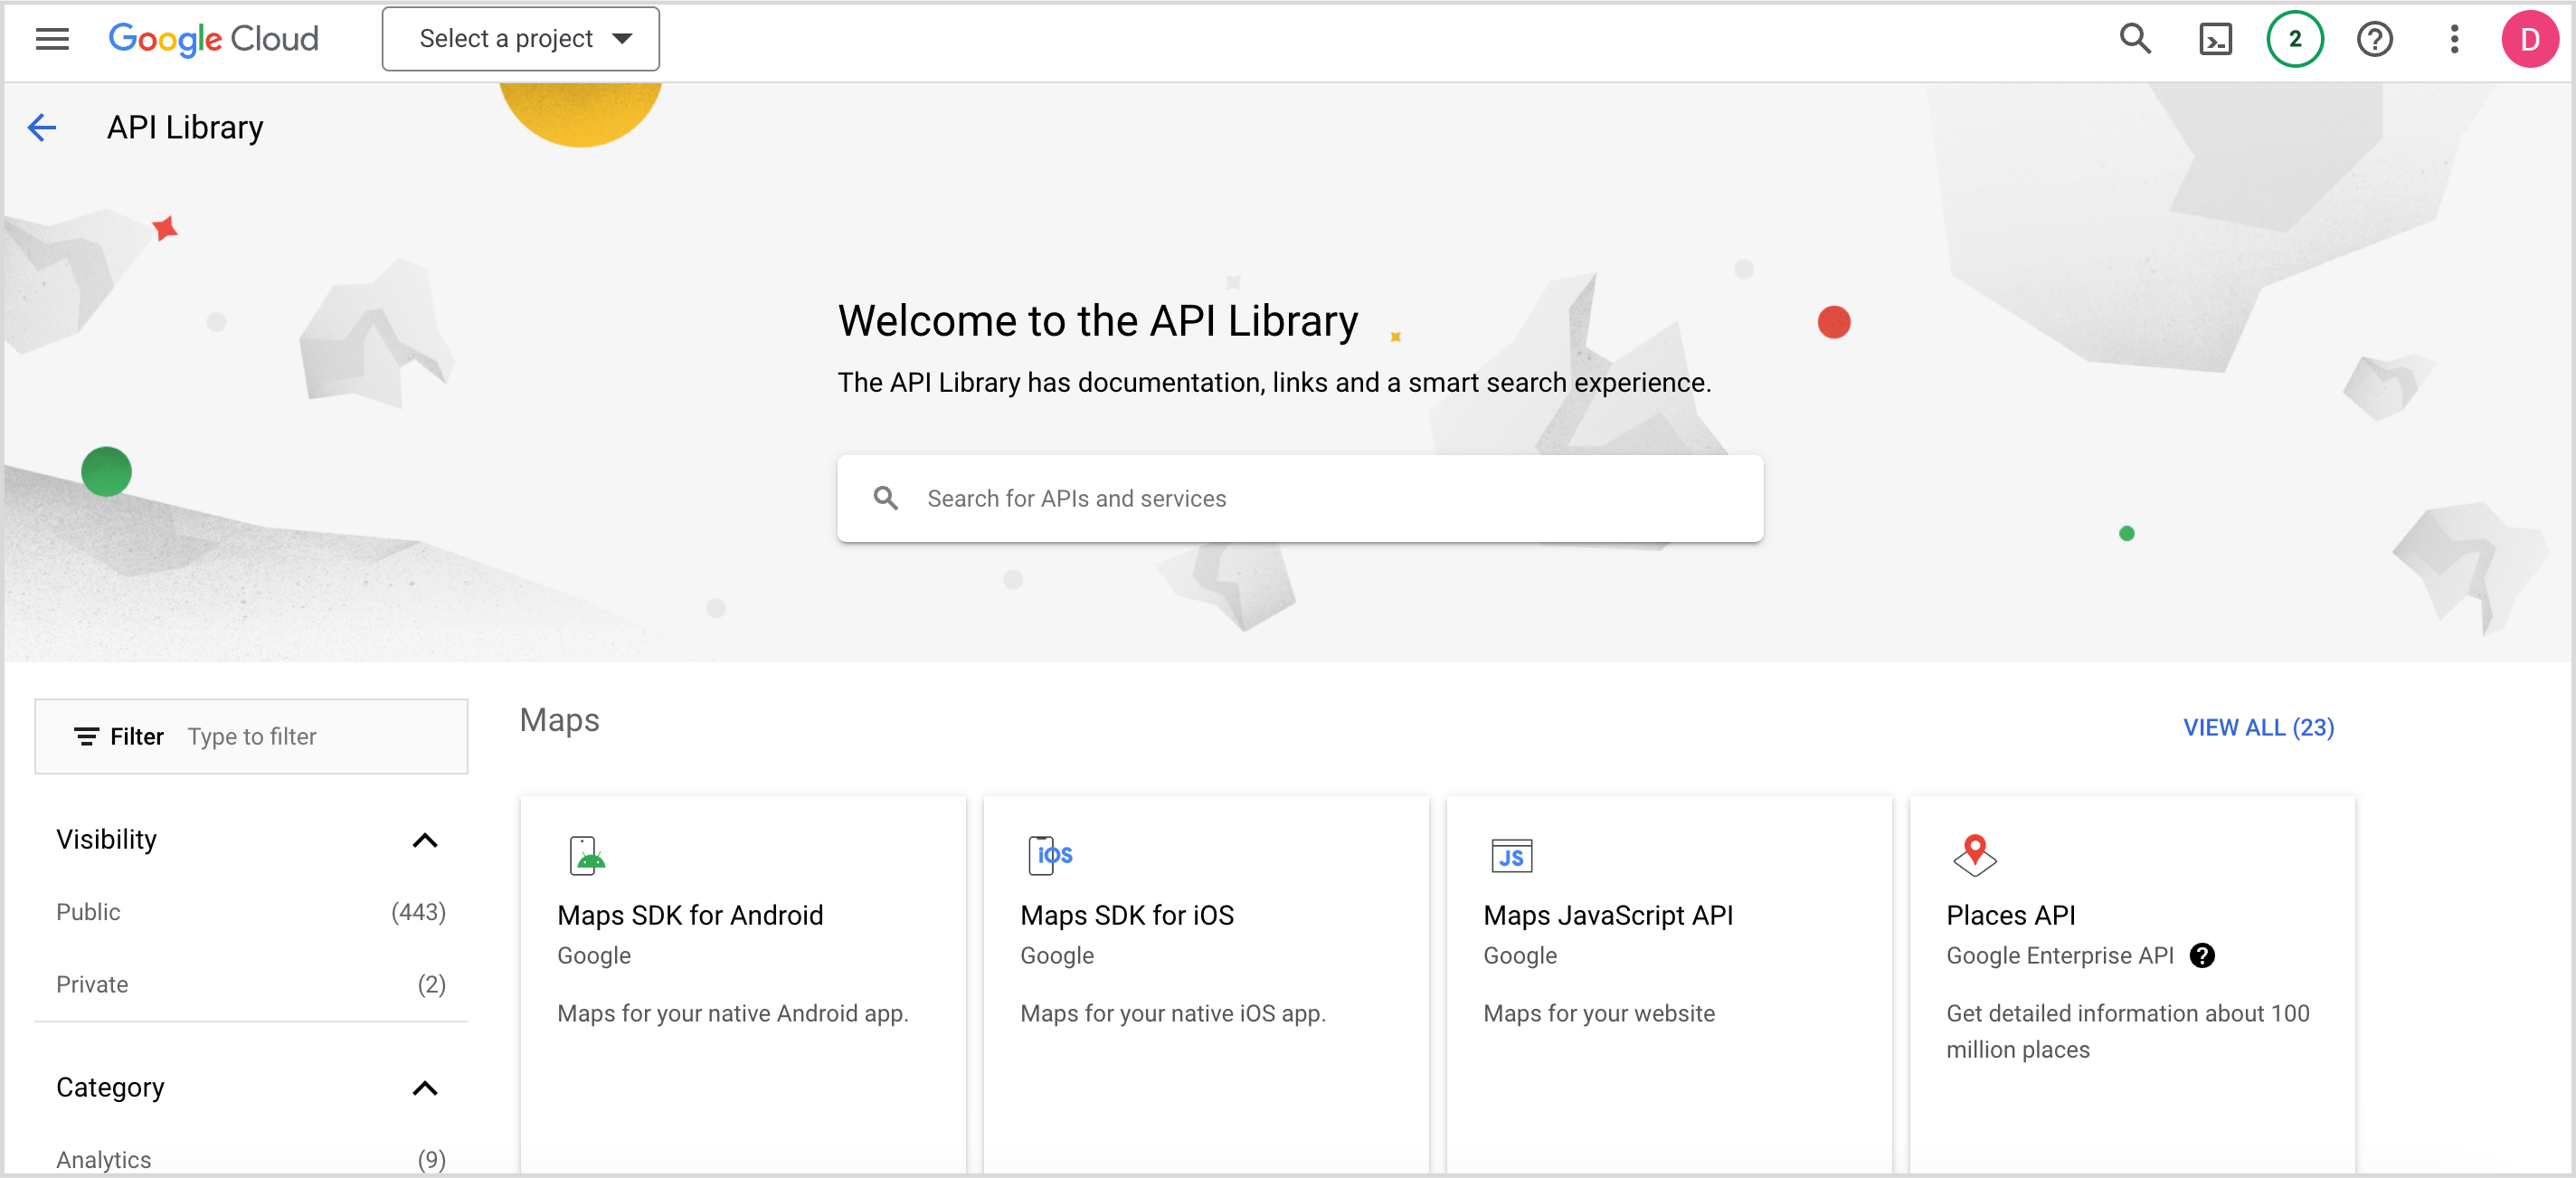Open the account avatar menu
The image size is (2576, 1178).
coord(2530,38)
